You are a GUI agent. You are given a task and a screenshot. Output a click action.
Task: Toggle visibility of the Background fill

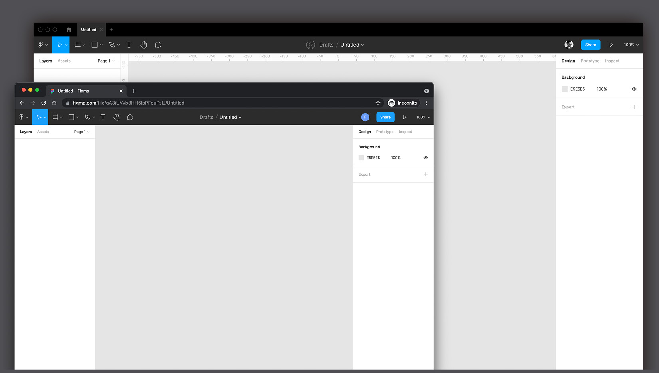(x=425, y=158)
